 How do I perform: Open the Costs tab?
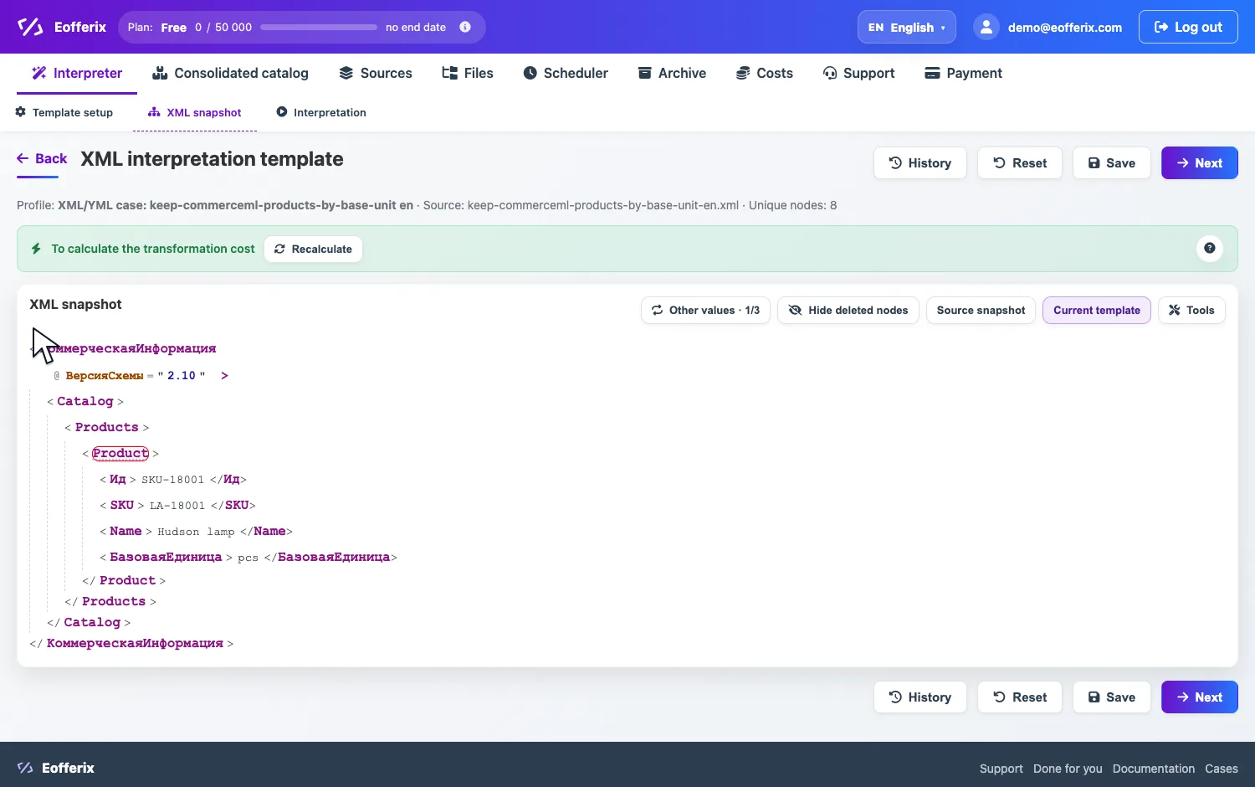click(765, 73)
